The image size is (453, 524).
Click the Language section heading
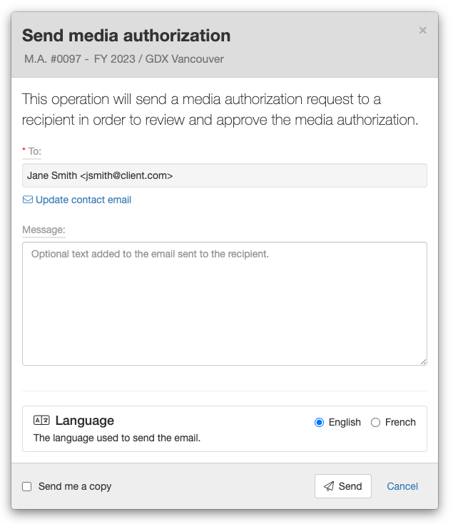(85, 421)
